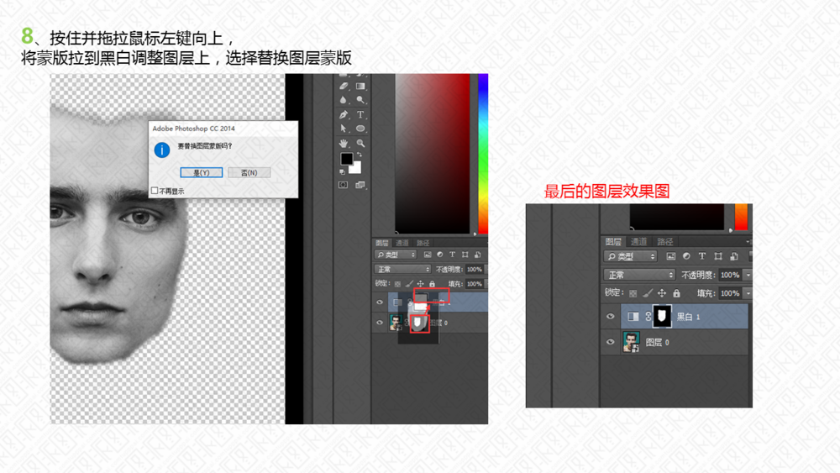Open panel flyout menu in right panel
Image resolution: width=840 pixels, height=473 pixels.
(x=748, y=242)
